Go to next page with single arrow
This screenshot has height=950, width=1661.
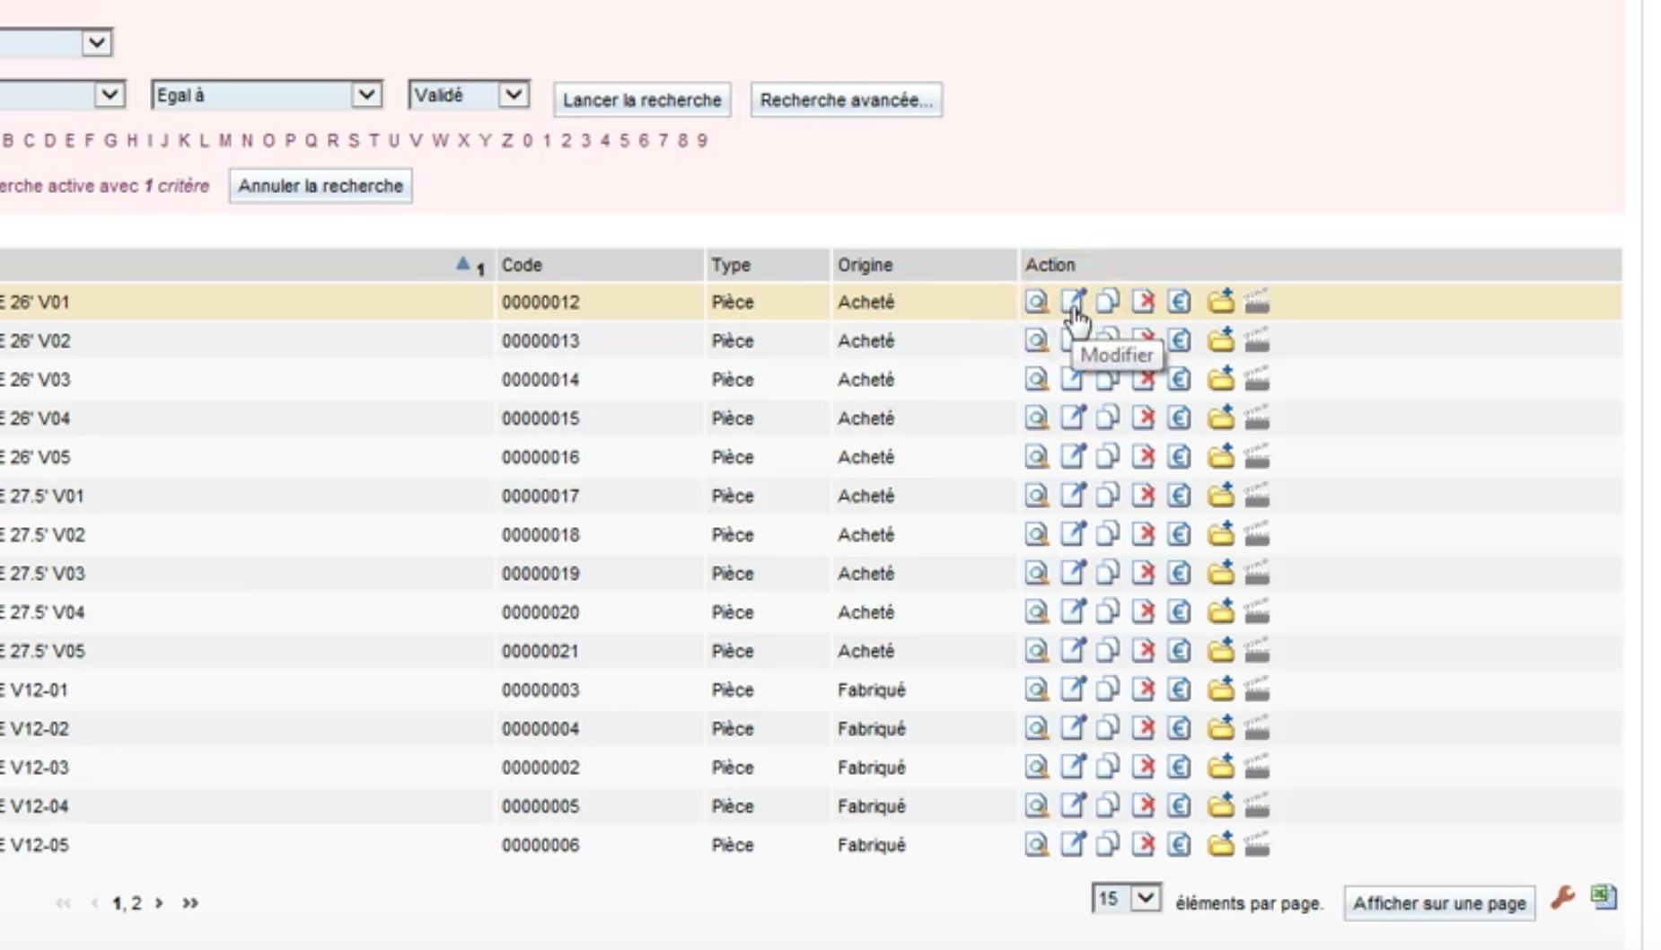[x=159, y=903]
